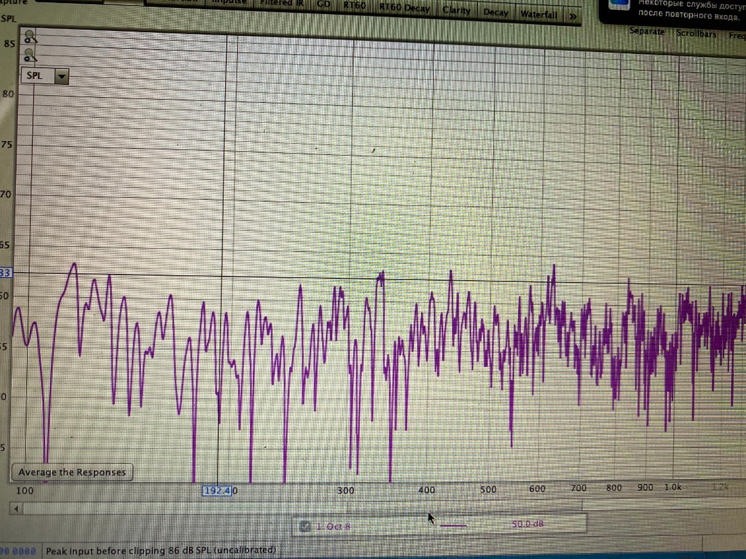
Task: Toggle the Separate graph window option
Action: (647, 31)
